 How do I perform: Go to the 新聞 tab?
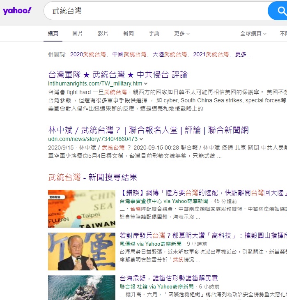(x=129, y=34)
